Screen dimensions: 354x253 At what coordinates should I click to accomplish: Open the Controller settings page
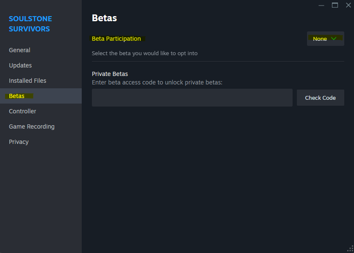(22, 111)
